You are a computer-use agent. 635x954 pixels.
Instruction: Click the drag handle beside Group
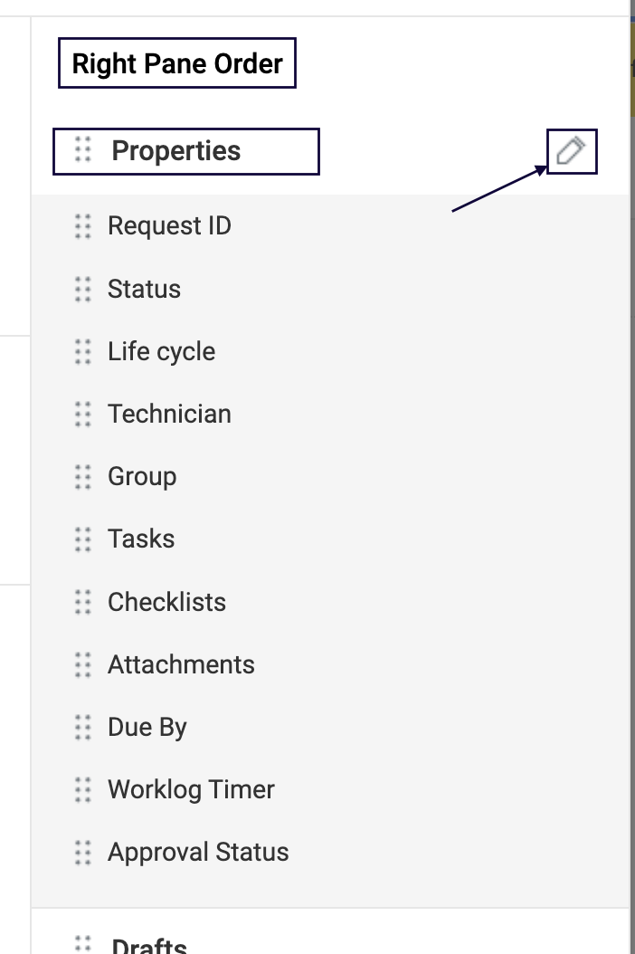(x=83, y=476)
